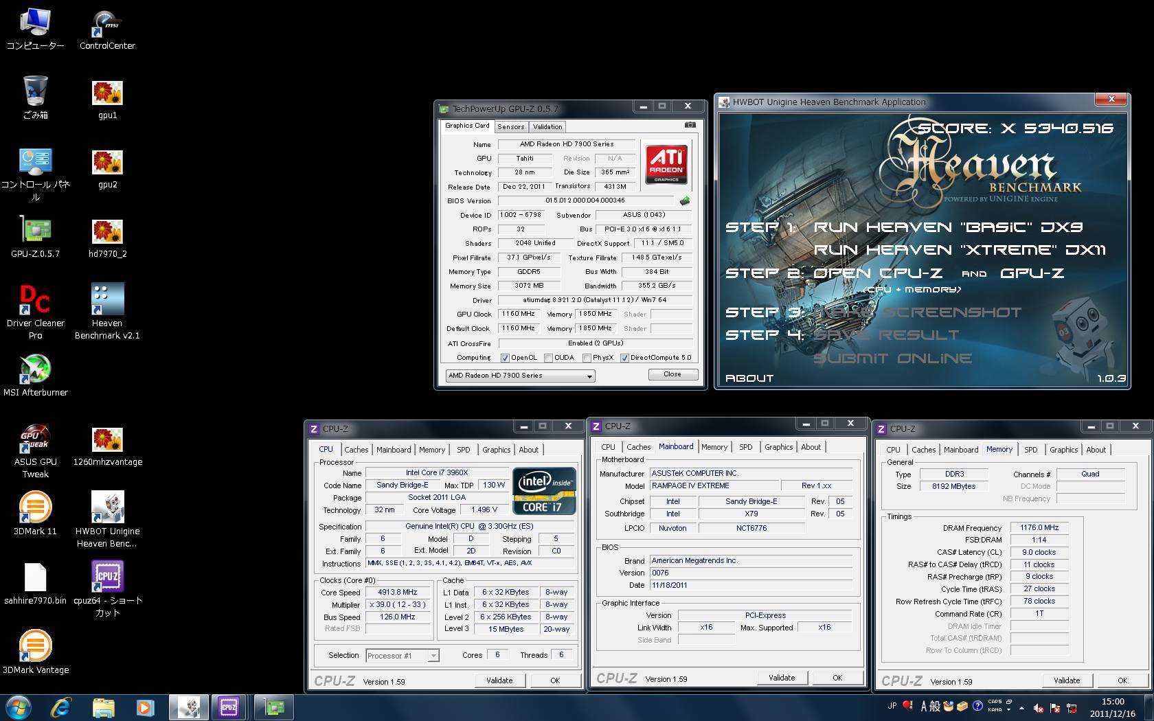Open Internet Explorer from the taskbar

point(61,707)
